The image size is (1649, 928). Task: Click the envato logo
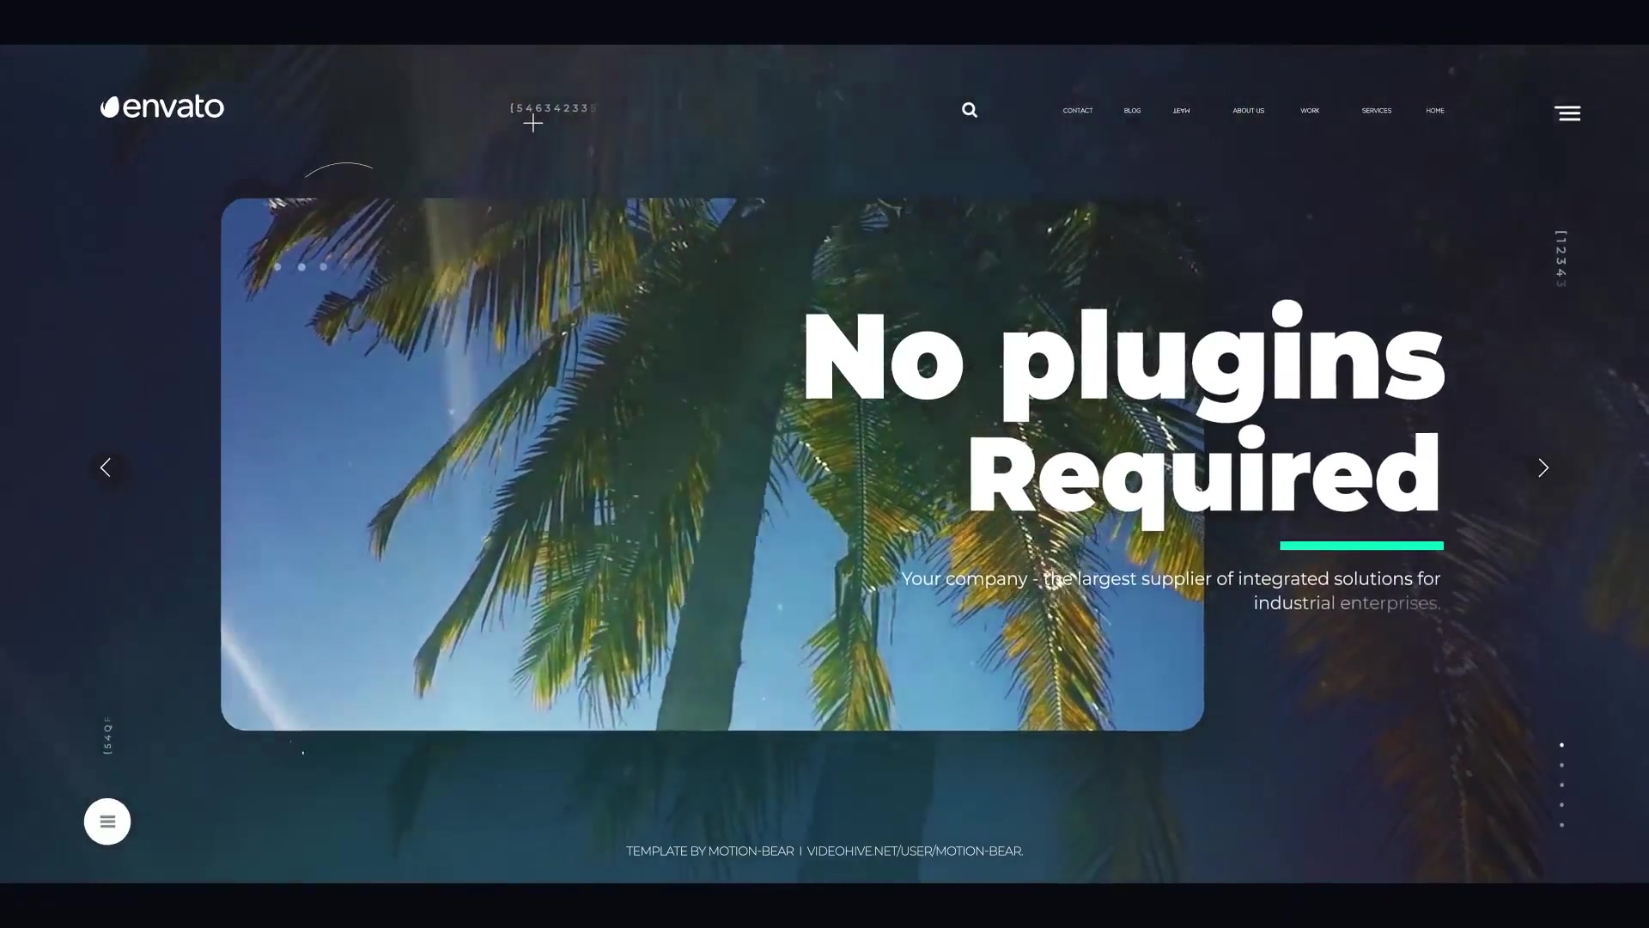click(161, 107)
